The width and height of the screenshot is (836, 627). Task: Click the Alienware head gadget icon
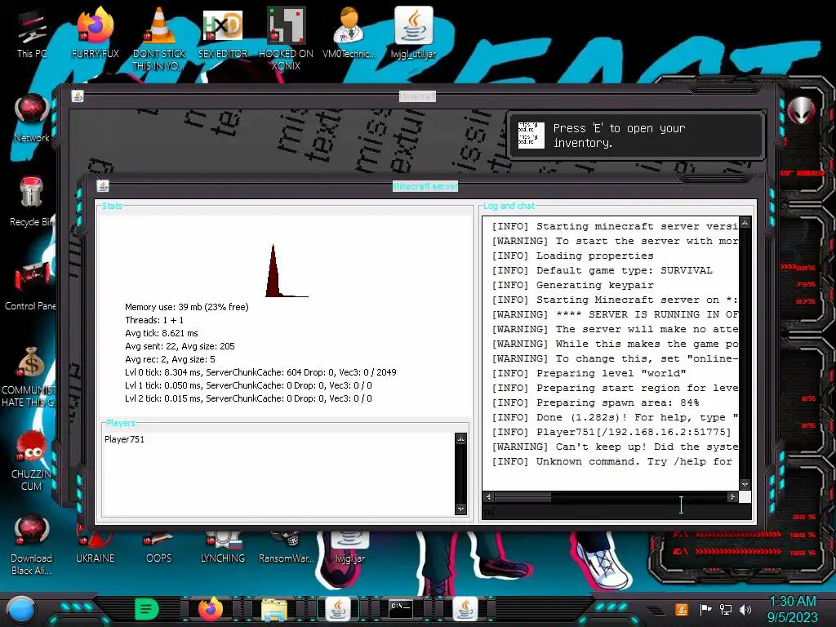(x=802, y=110)
